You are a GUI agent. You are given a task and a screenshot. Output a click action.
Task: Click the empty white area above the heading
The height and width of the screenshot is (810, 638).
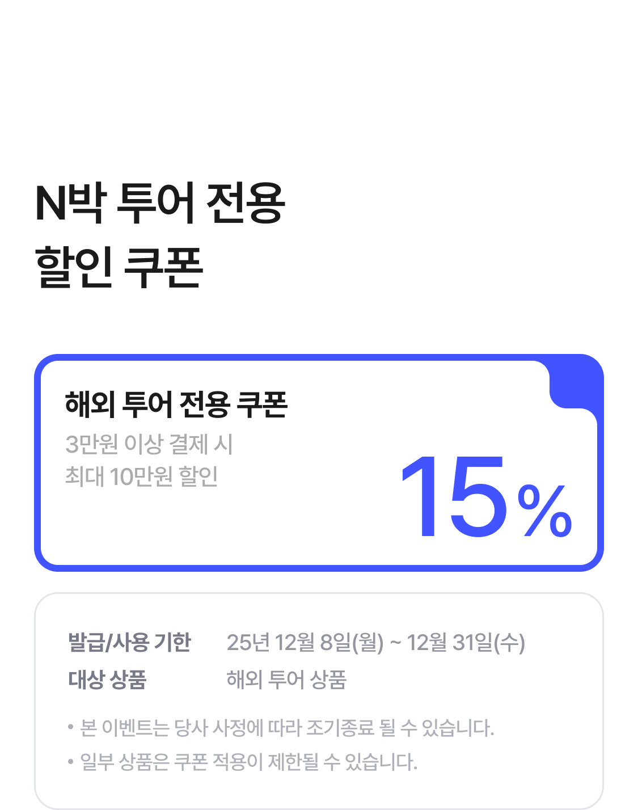pyautogui.click(x=319, y=85)
